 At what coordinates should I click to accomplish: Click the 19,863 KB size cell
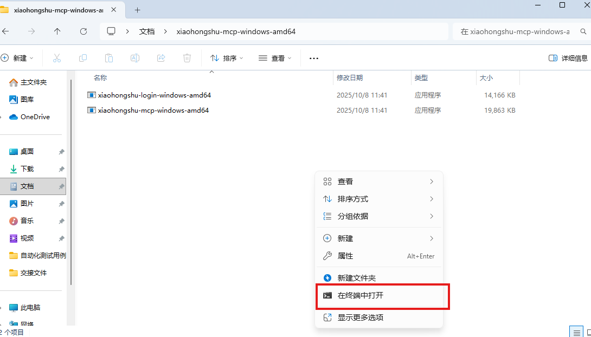[x=500, y=111]
